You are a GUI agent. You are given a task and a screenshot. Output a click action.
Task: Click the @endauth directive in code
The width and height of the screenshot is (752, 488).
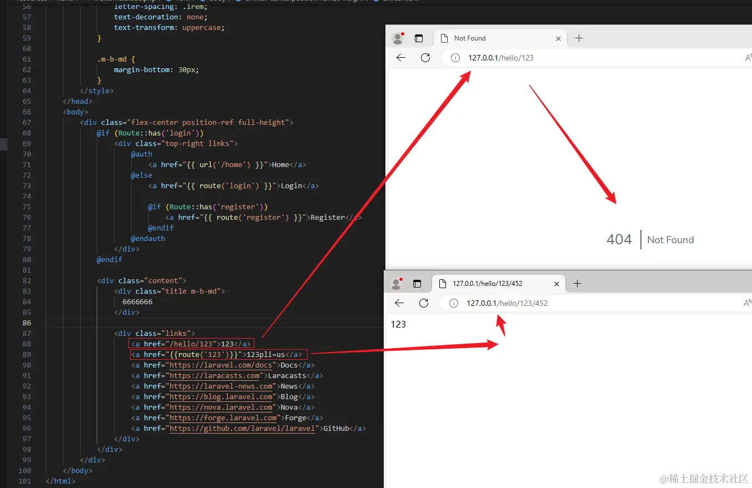tap(148, 239)
